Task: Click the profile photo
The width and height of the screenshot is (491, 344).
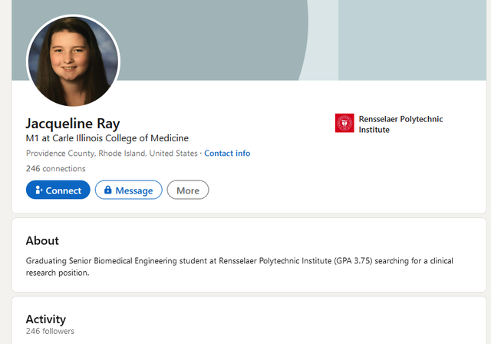Action: coord(74,61)
